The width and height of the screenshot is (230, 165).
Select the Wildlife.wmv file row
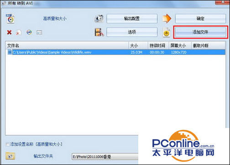tap(116, 52)
